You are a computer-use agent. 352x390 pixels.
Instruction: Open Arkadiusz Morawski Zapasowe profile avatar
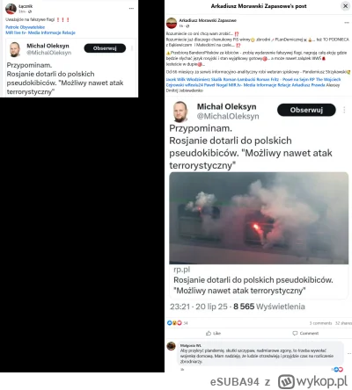tap(172, 23)
